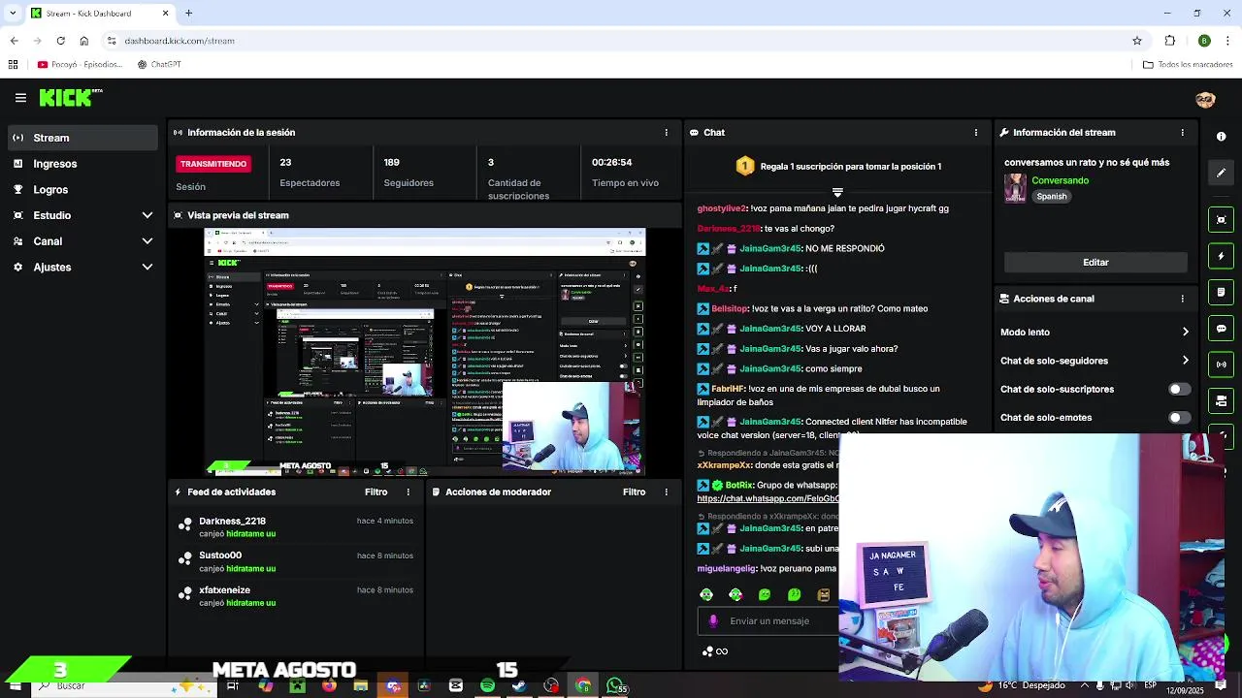The height and width of the screenshot is (698, 1242).
Task: Open Chat de solo-seguidores options arrow
Action: (1185, 361)
